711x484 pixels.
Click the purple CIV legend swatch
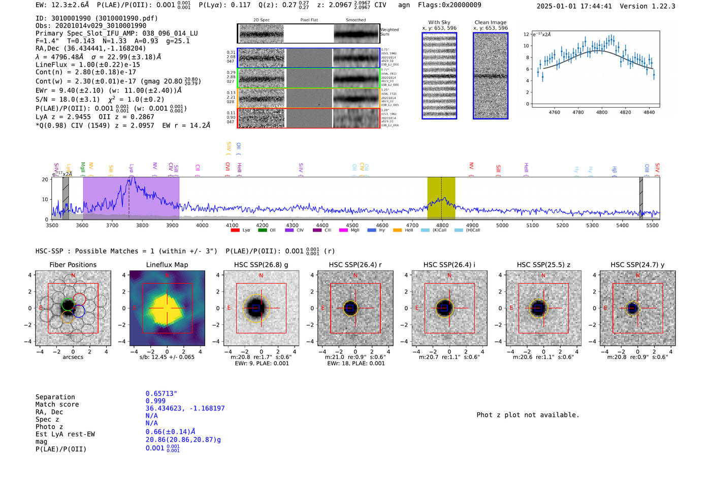(x=289, y=230)
